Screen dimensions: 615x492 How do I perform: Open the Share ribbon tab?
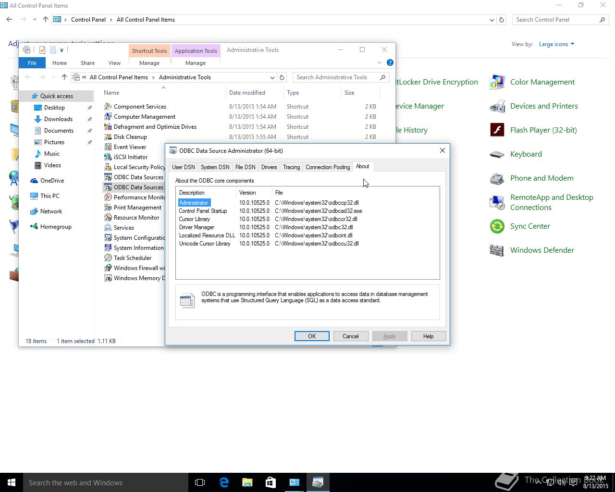pos(87,63)
